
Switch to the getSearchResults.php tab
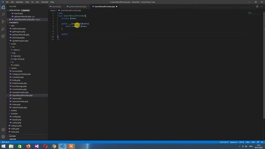click(x=77, y=7)
